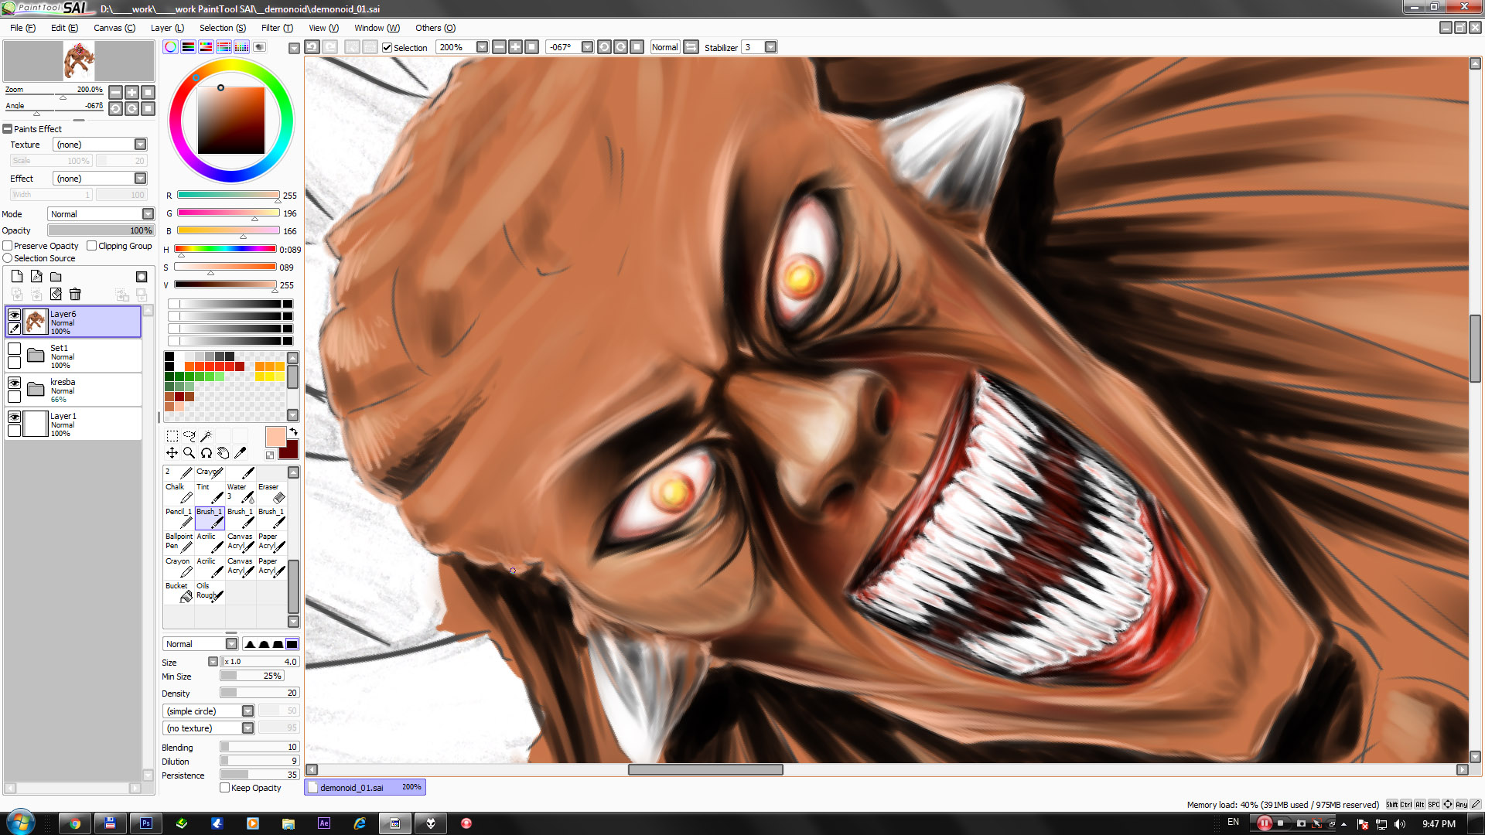This screenshot has height=835, width=1485.
Task: Uncheck the Selection checkbox in toolbar
Action: (x=387, y=48)
